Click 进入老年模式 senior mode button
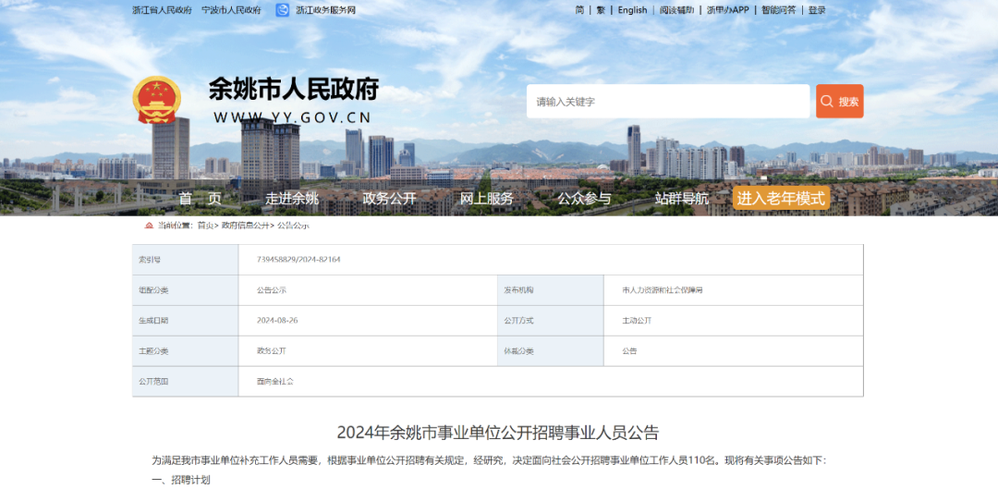Image resolution: width=998 pixels, height=489 pixels. click(x=781, y=198)
